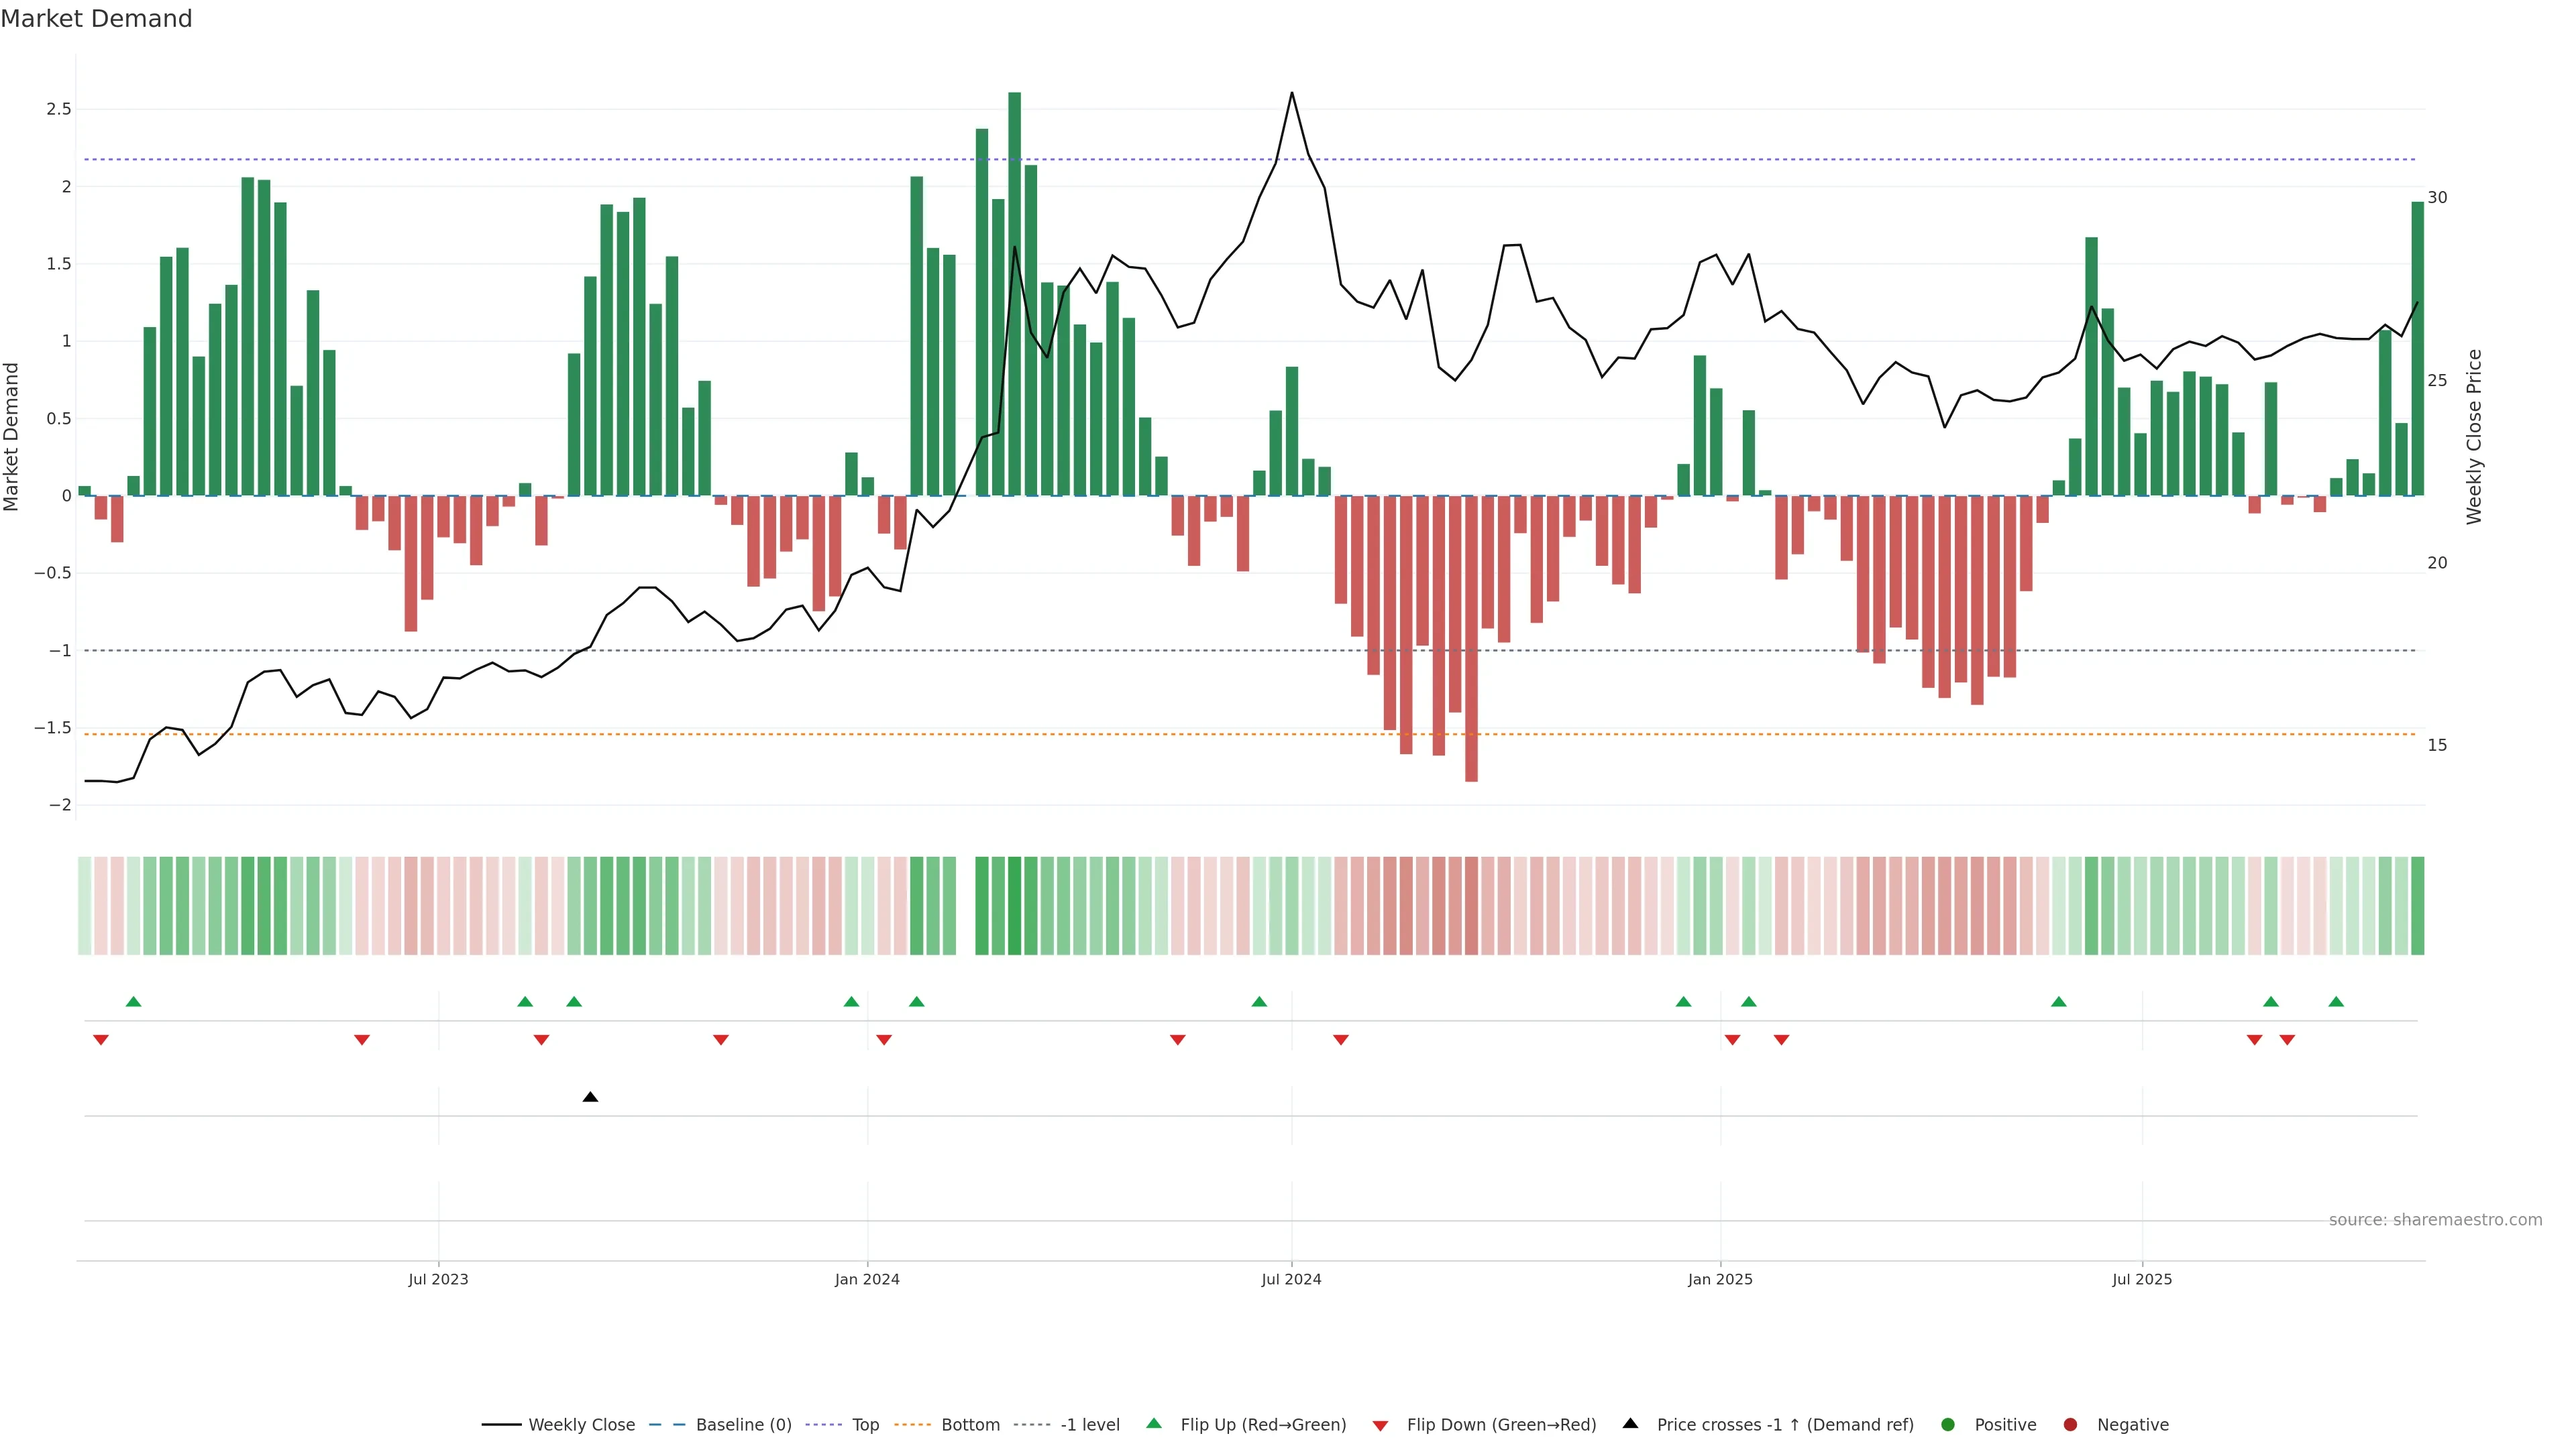Image resolution: width=2576 pixels, height=1448 pixels.
Task: Click the black price-cross triangle marker
Action: pos(590,1097)
